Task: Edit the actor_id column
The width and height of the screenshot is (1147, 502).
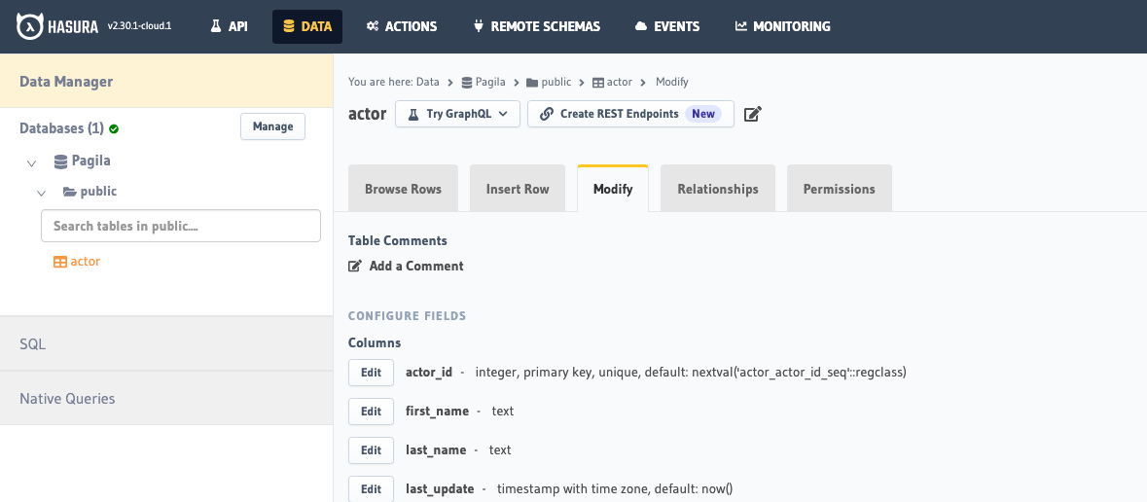Action: tap(371, 373)
